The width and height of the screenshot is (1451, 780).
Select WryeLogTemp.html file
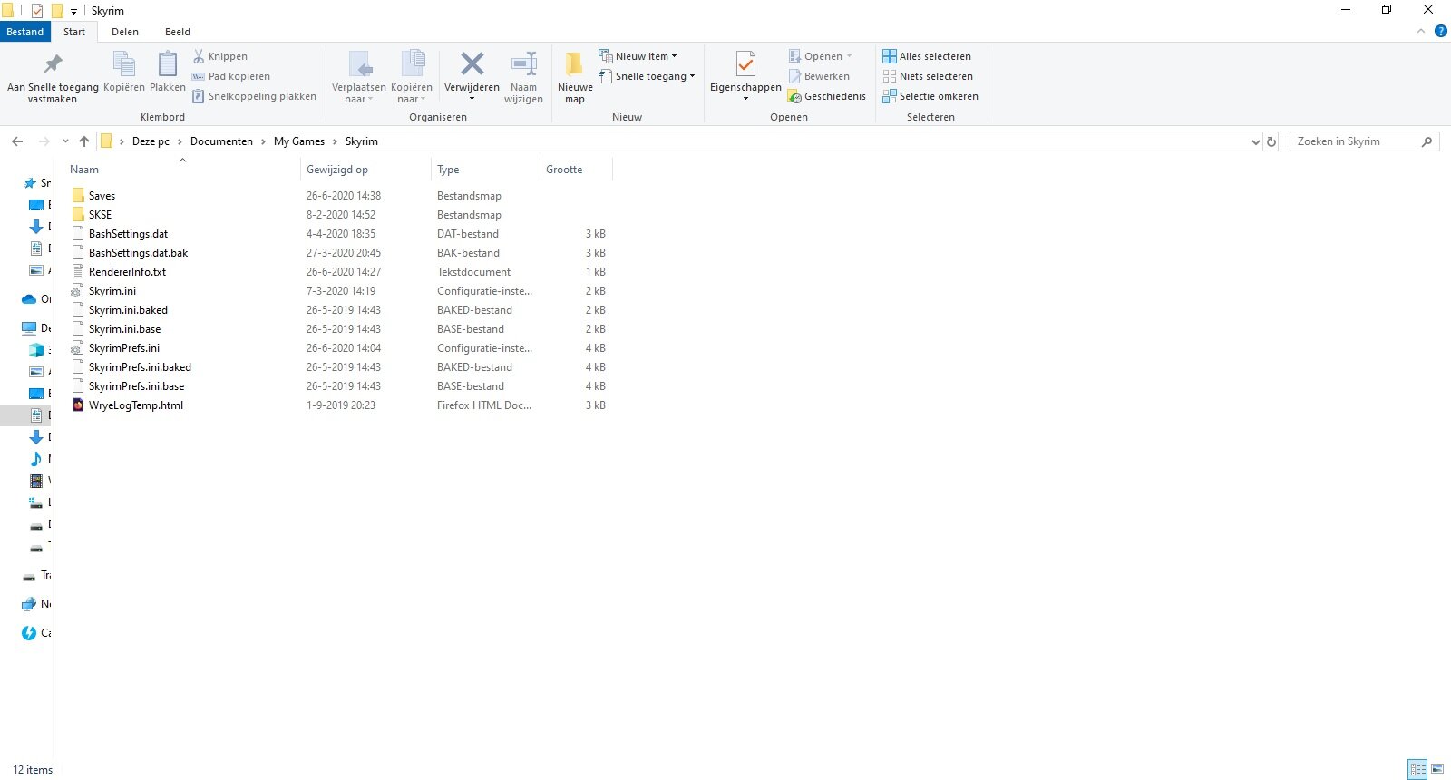click(135, 405)
